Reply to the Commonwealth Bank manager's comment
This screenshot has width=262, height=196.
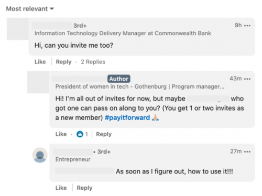pos(63,62)
